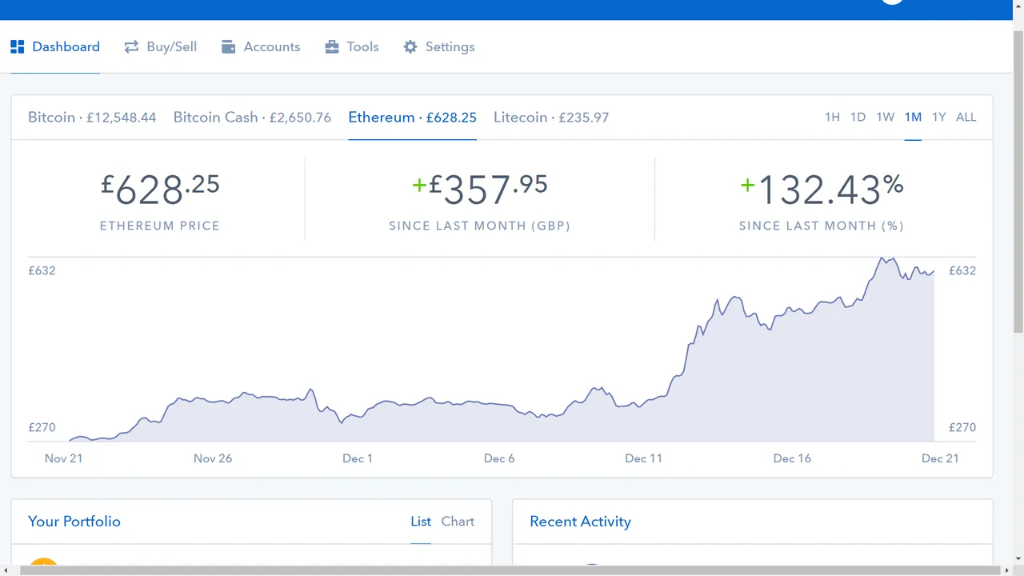Switch to Litecoin price tab
This screenshot has width=1024, height=576.
pos(551,118)
